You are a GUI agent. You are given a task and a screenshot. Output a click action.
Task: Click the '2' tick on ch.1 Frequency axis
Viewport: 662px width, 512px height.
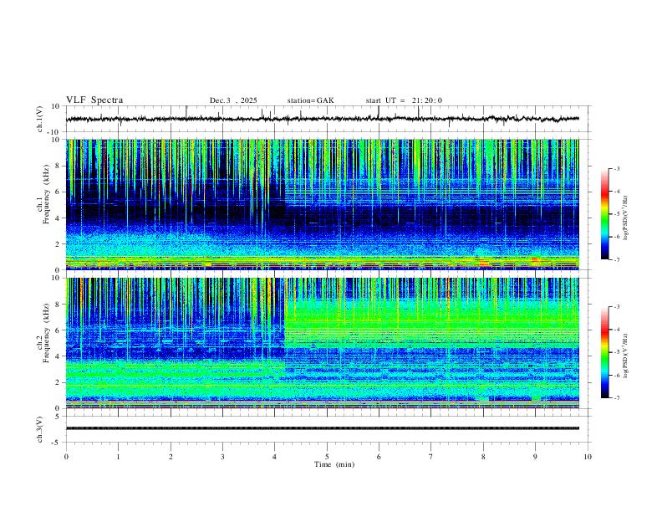[59, 244]
